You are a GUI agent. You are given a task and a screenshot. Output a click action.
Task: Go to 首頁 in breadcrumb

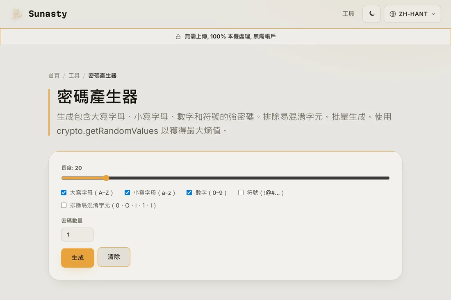(x=54, y=75)
